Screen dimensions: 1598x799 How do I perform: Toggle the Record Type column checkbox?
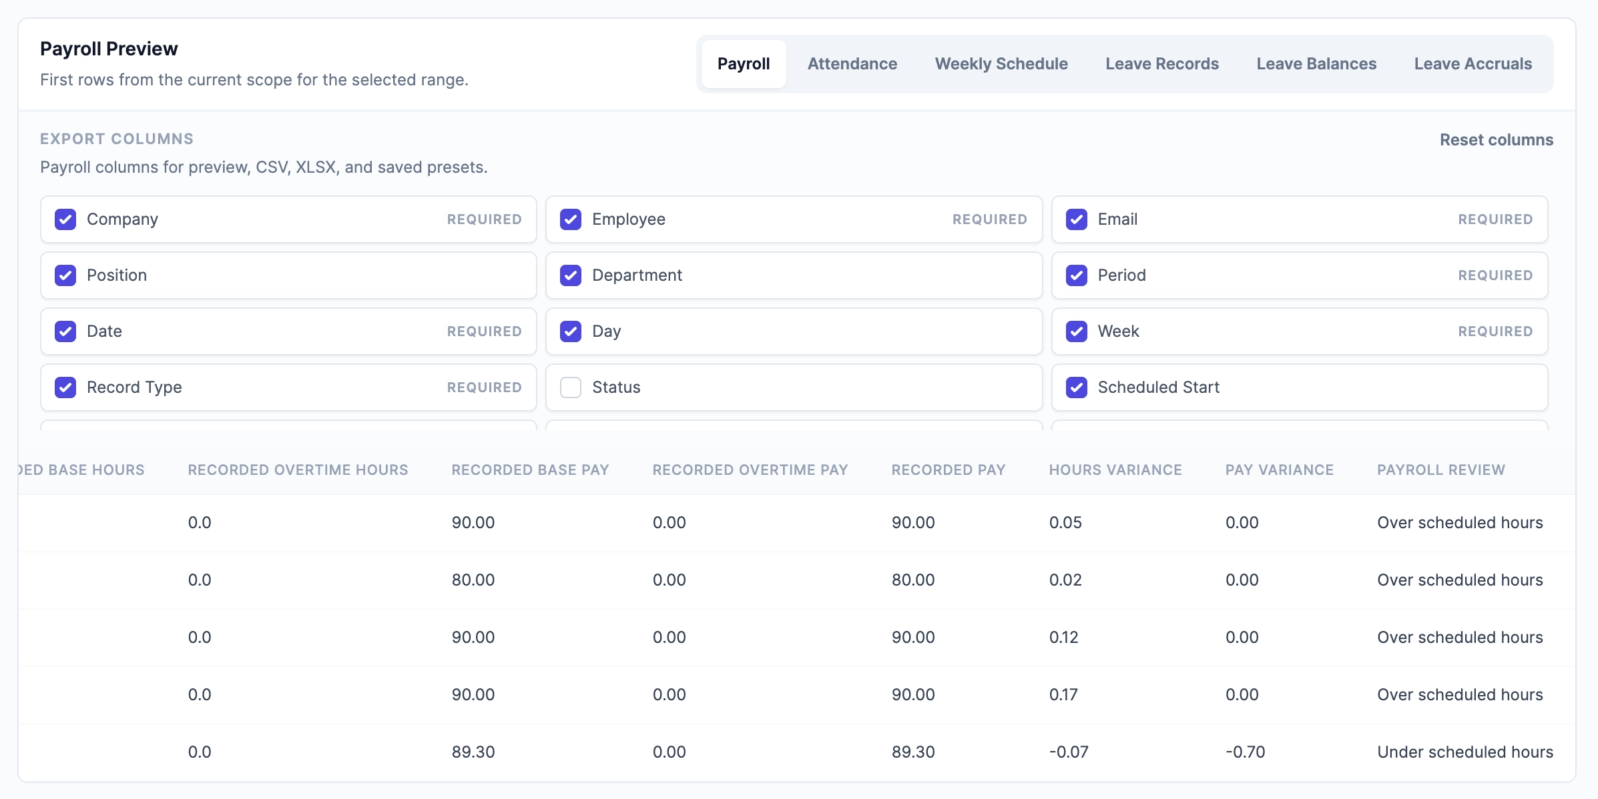[65, 387]
